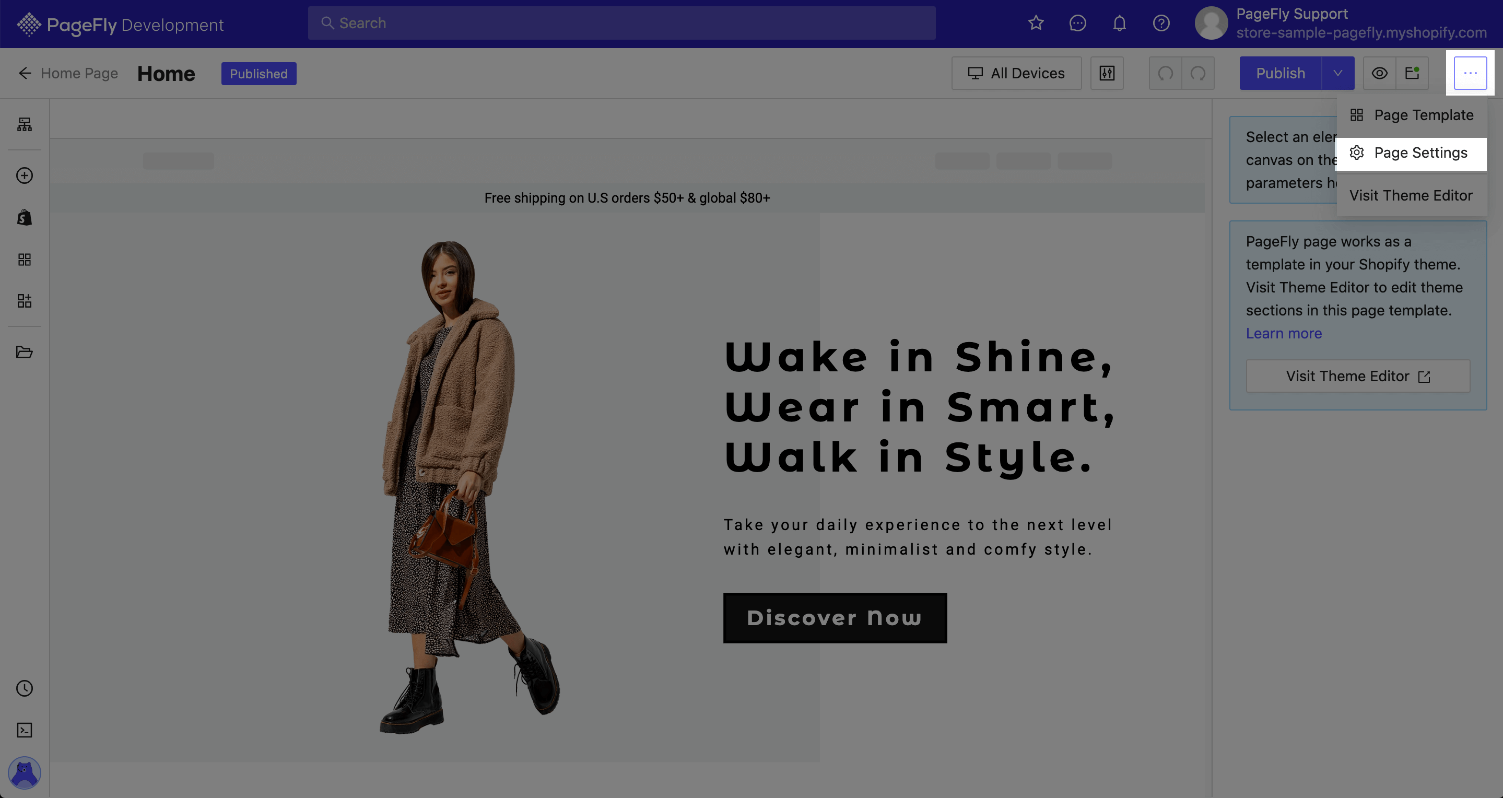Click the Visit Theme Editor panel button
1503x798 pixels.
[x=1358, y=376]
